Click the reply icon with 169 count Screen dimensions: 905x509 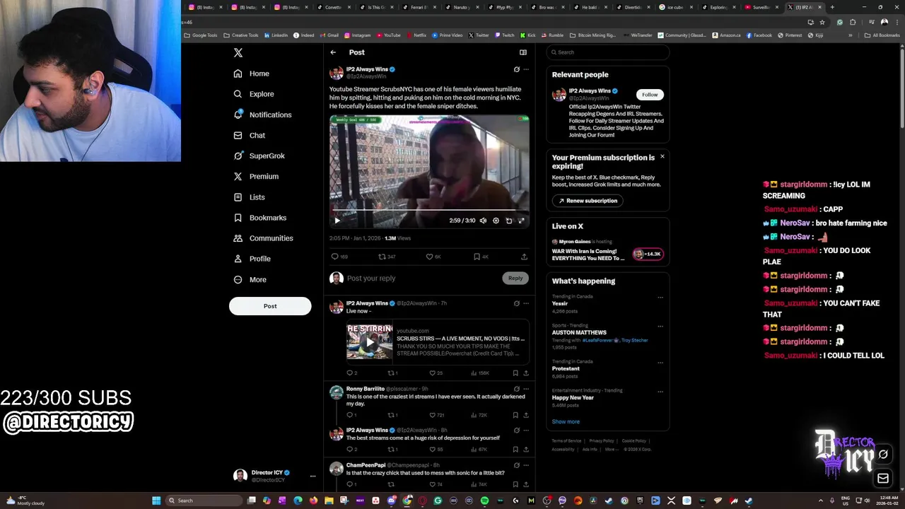(x=339, y=257)
